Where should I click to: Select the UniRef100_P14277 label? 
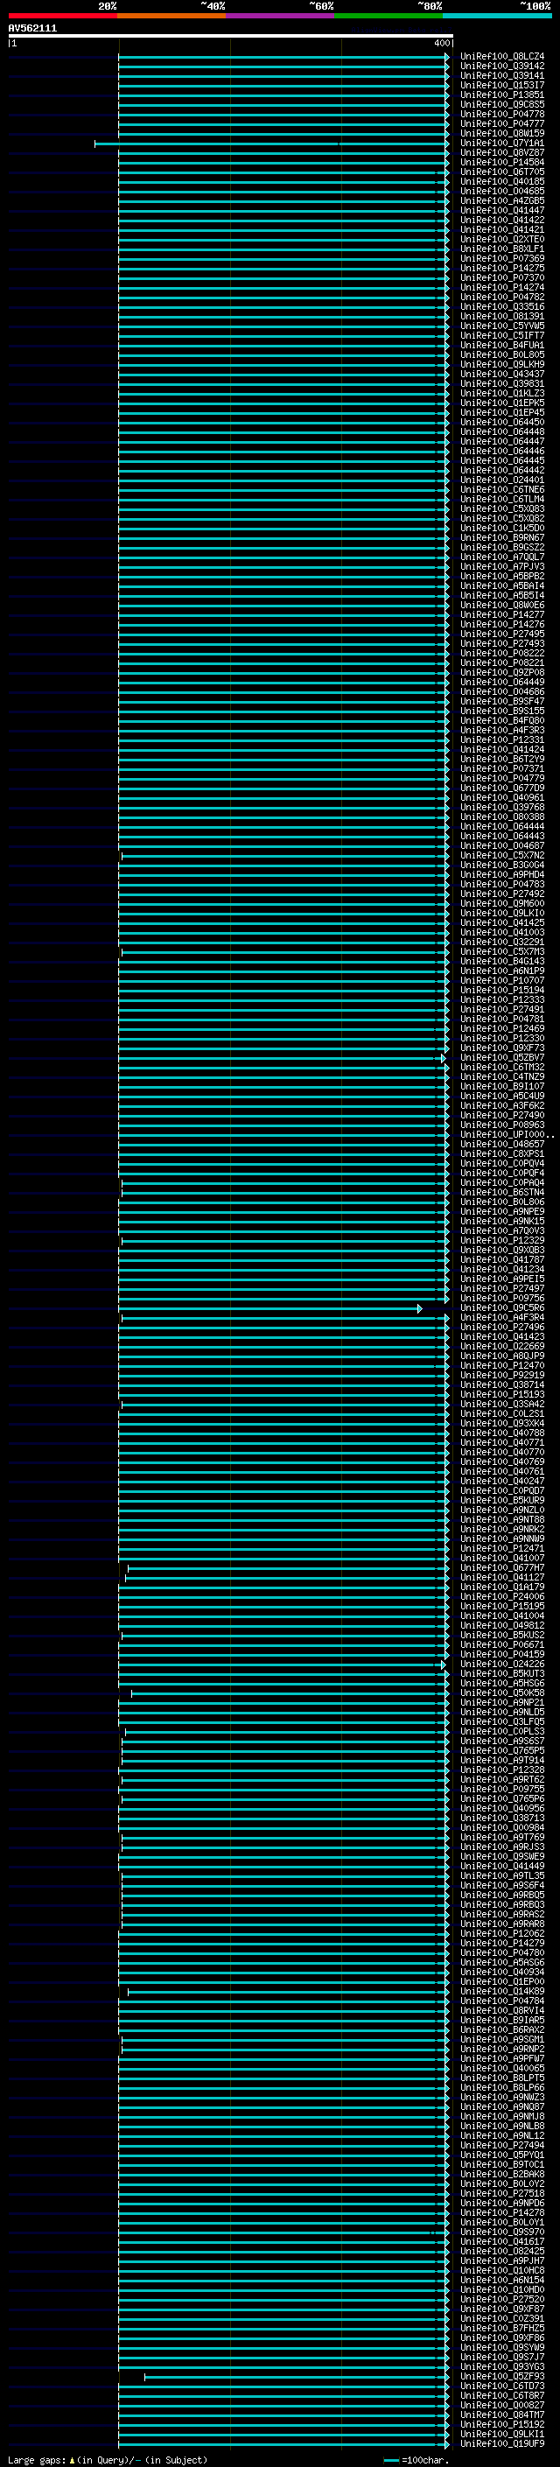(501, 615)
